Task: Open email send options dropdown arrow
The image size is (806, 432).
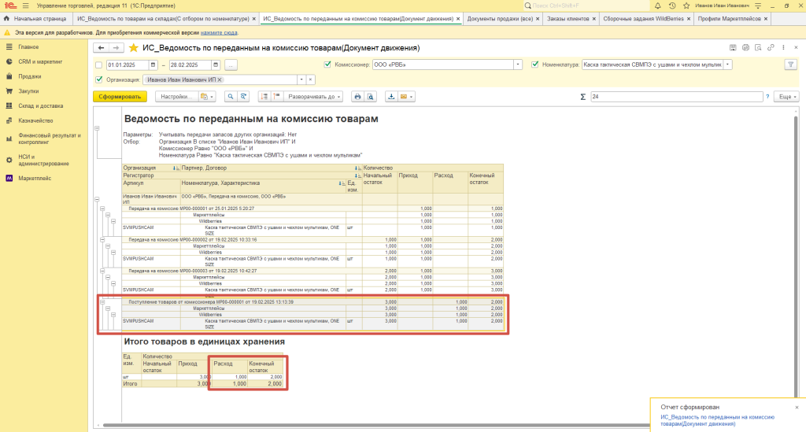Action: 411,97
